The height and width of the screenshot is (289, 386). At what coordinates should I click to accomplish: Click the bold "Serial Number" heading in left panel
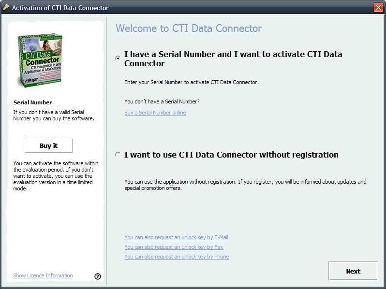[32, 102]
